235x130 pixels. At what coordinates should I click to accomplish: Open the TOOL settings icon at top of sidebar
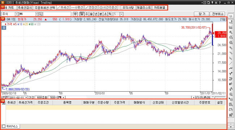[231, 22]
